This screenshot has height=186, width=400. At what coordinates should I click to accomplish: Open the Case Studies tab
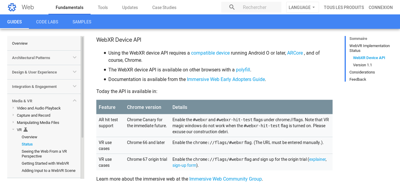pos(164,7)
